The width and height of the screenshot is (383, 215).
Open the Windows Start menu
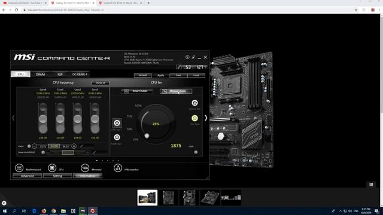5,211
